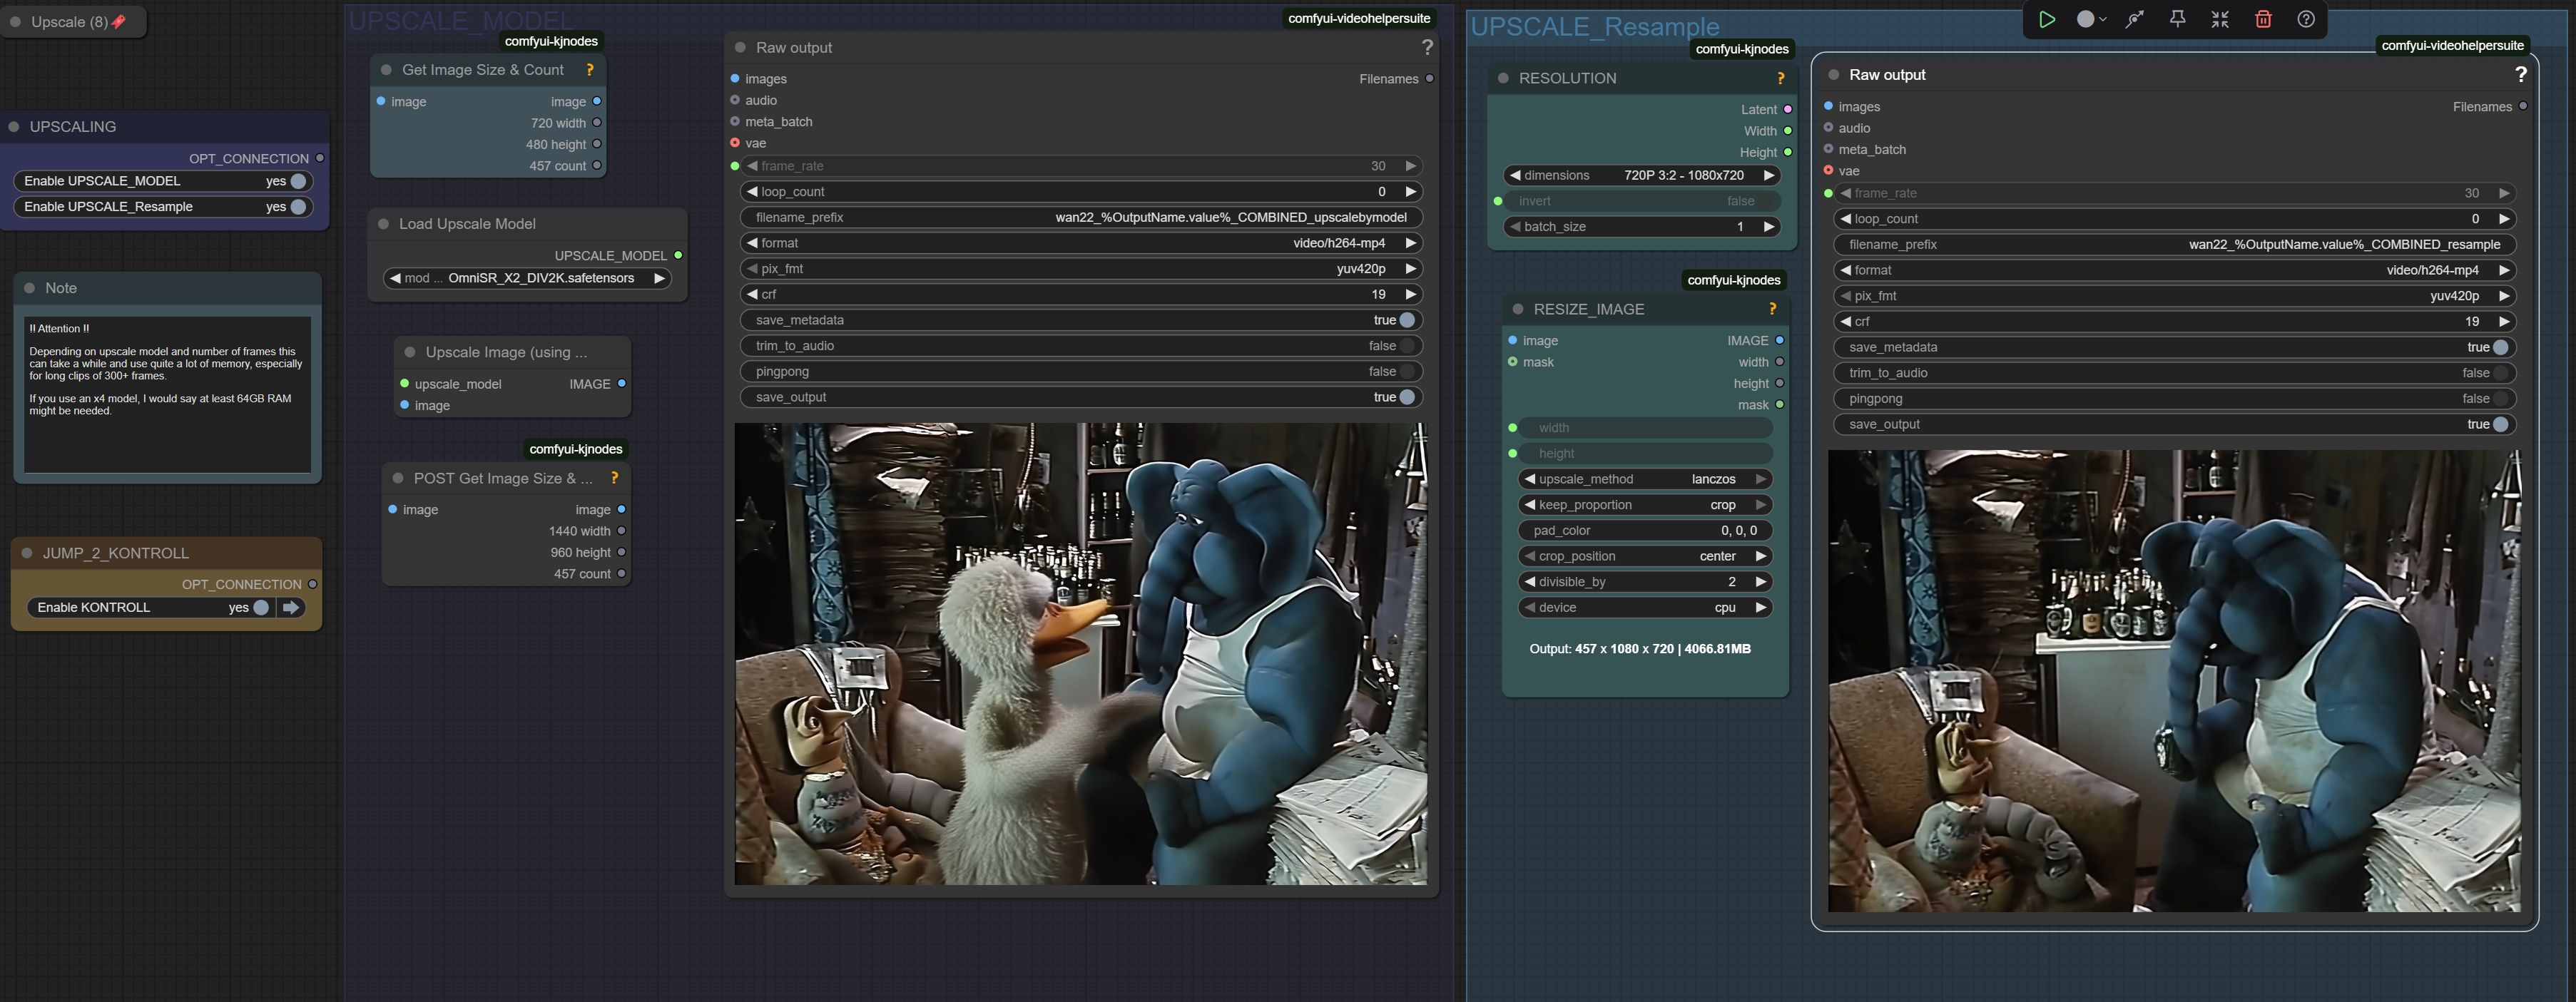Toggle Enable UPSCALE_MODEL switch
The width and height of the screenshot is (2576, 1002).
tap(297, 181)
